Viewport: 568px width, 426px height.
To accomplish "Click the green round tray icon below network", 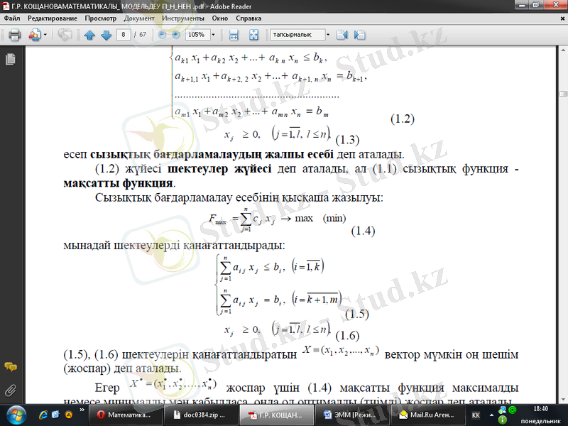I will [503, 420].
